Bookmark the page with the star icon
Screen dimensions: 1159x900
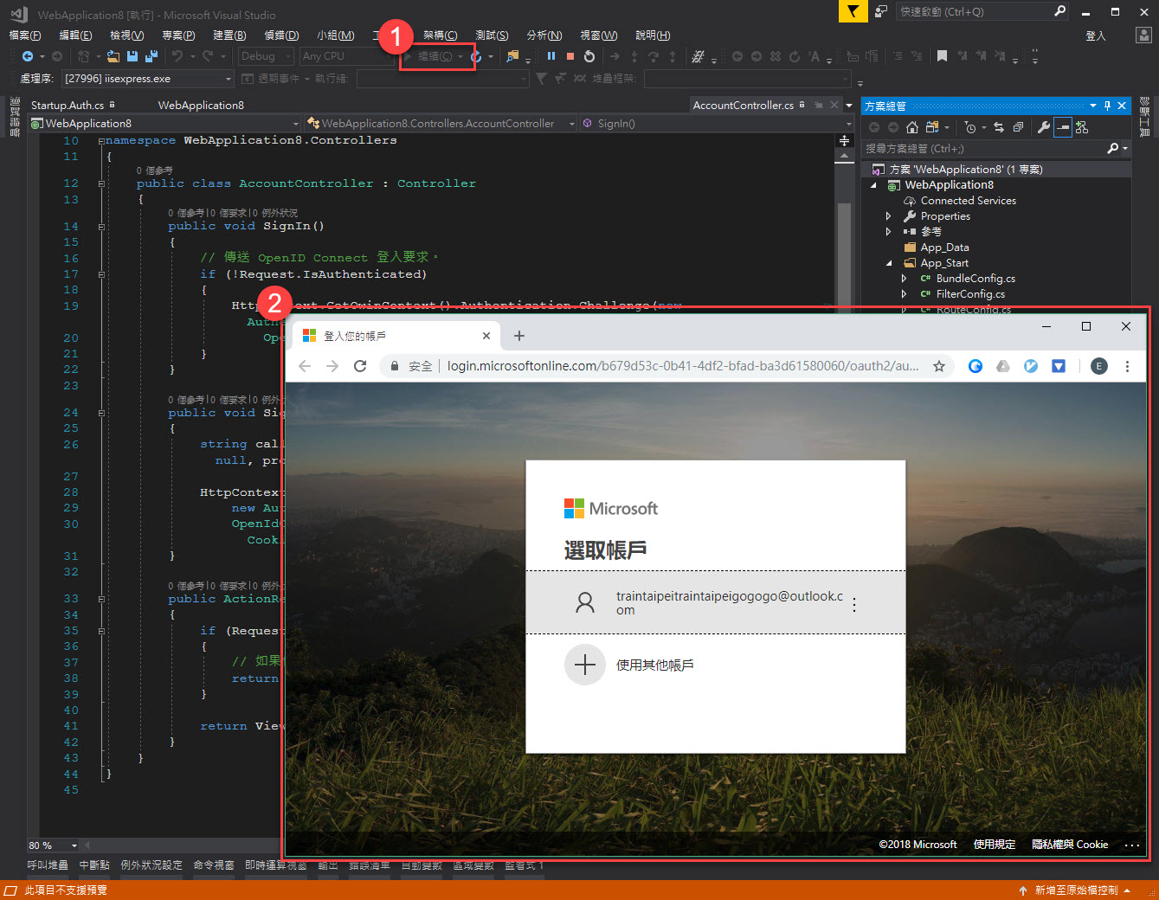pyautogui.click(x=939, y=366)
